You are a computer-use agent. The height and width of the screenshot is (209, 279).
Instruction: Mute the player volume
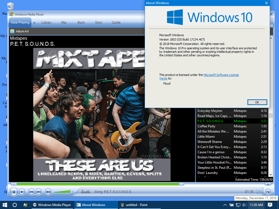click(x=48, y=192)
